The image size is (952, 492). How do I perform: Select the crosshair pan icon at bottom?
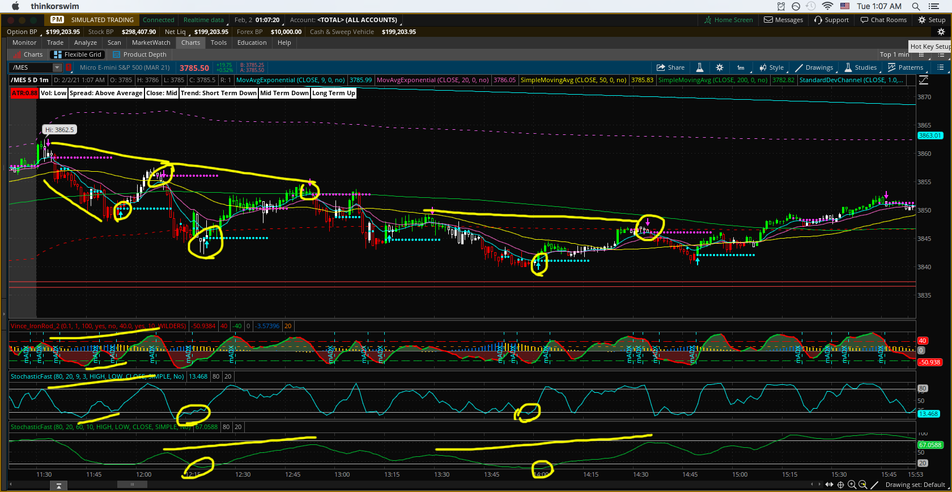click(841, 485)
